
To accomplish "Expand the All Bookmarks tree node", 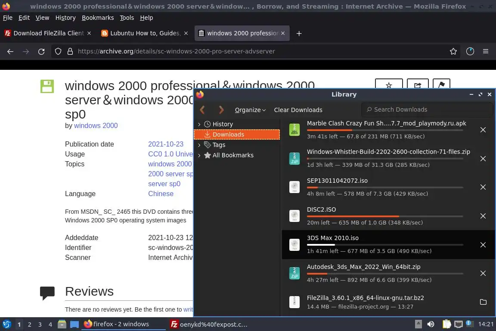I will coord(199,156).
